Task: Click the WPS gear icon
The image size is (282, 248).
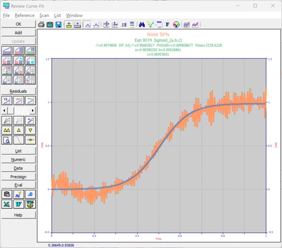Action: pos(30,204)
